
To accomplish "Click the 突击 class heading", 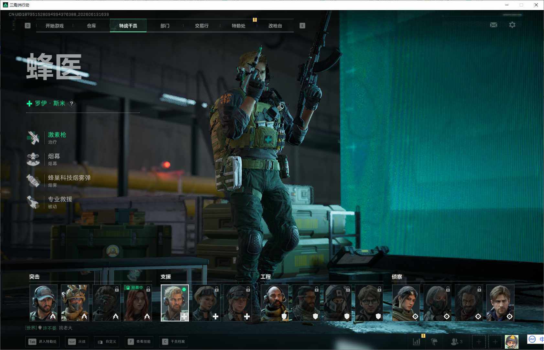I will pos(34,277).
